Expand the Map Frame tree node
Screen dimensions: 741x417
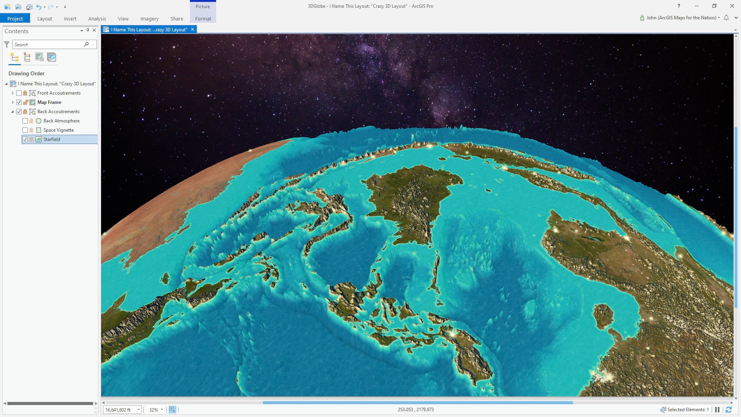pos(13,102)
